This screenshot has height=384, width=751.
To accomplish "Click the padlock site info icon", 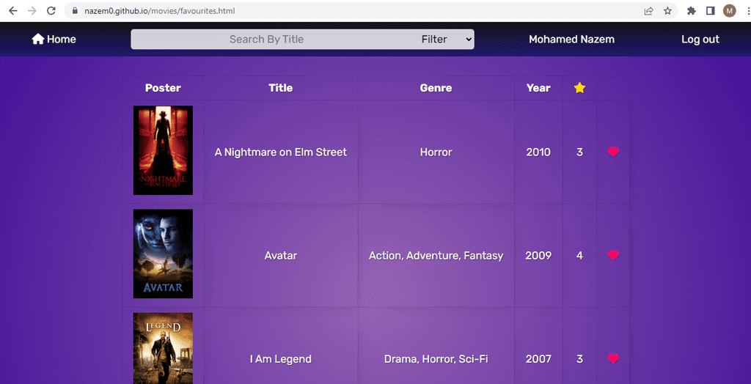I will 75,10.
